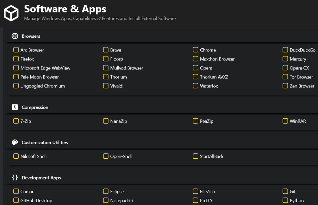
Task: Click the Software & Apps cube icon
Action: pyautogui.click(x=11, y=13)
